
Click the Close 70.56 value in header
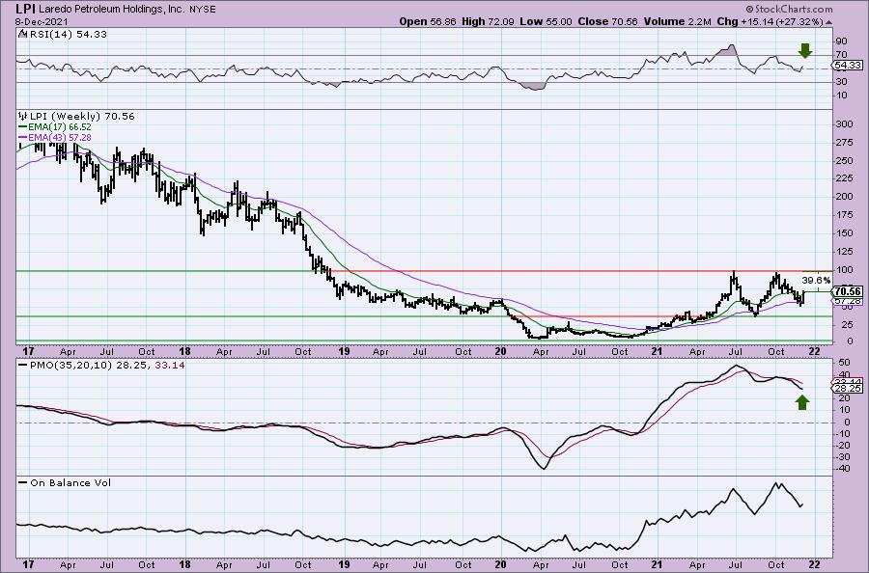click(x=607, y=21)
